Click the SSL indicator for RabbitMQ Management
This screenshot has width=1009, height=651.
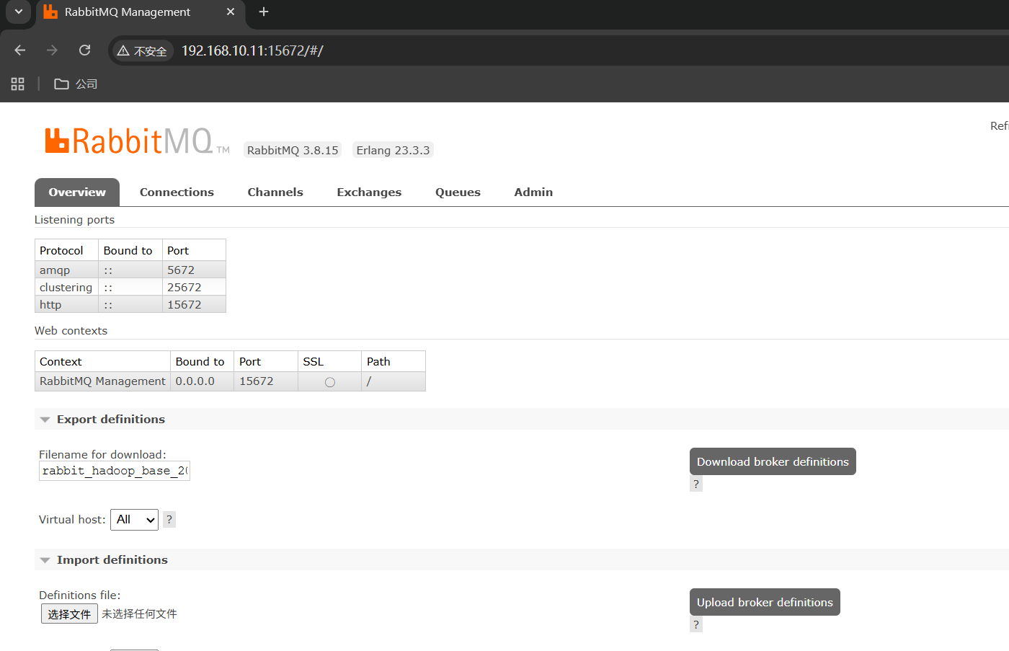tap(330, 382)
